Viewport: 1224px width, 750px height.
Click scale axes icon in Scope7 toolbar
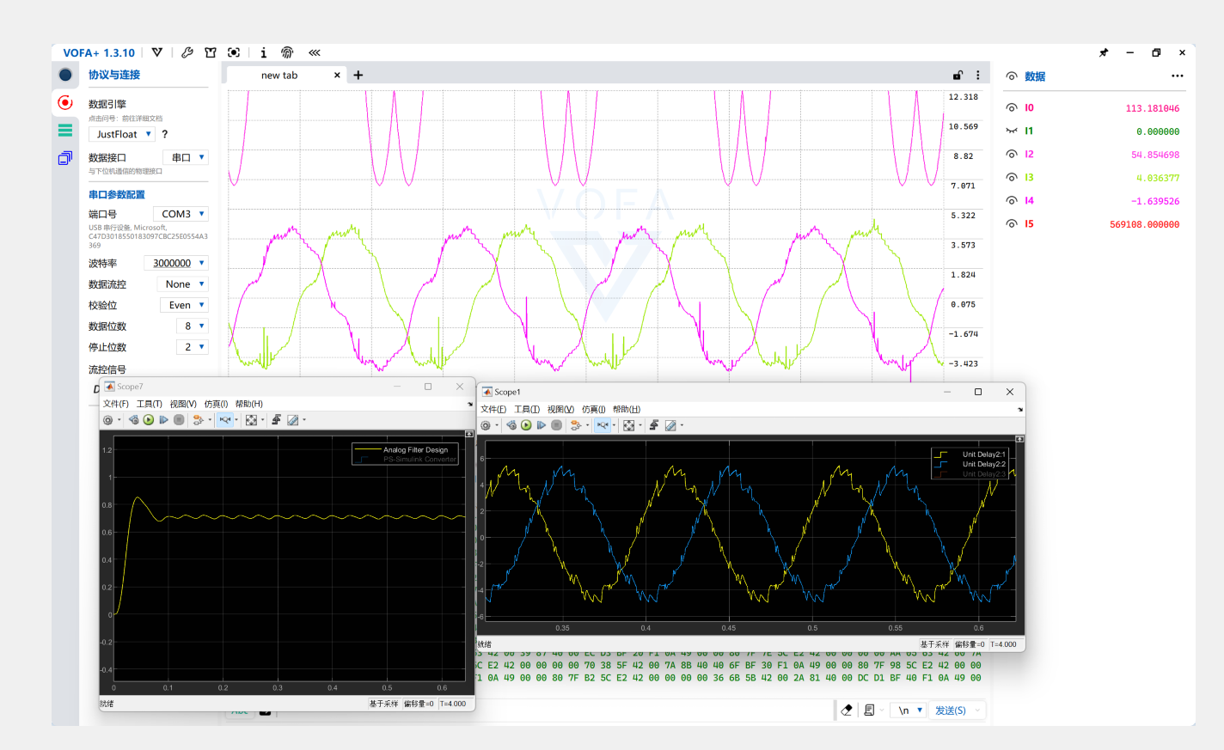[x=251, y=420]
